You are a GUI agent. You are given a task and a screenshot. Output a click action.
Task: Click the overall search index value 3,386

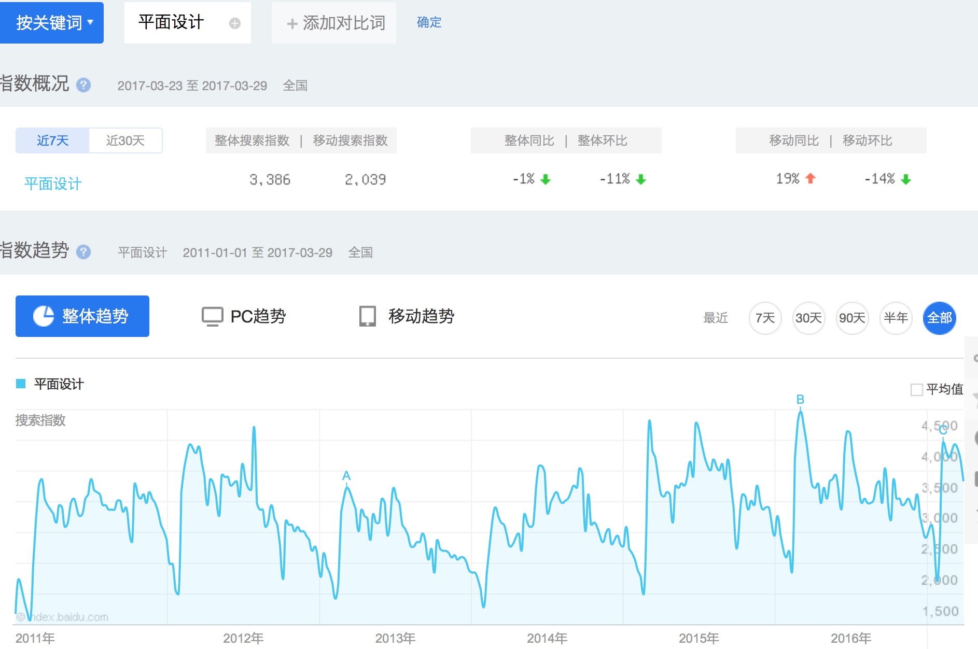point(270,179)
